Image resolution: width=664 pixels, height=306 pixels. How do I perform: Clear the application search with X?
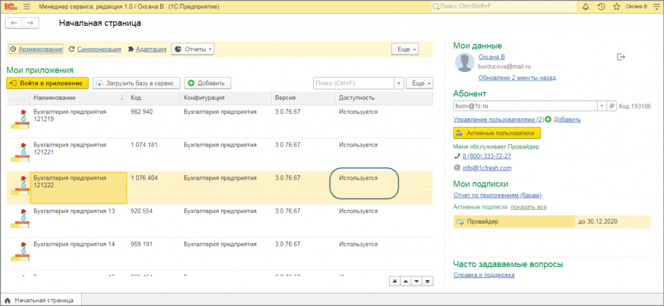point(399,83)
